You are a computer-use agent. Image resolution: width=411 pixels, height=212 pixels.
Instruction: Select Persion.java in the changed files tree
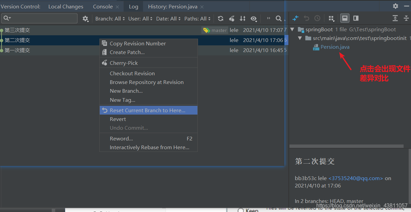334,47
